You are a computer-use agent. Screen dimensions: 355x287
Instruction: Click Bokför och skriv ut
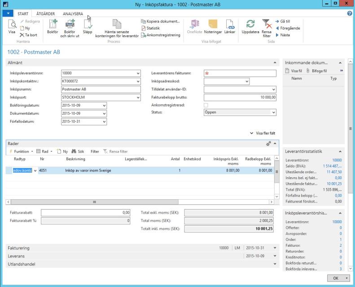click(70, 29)
